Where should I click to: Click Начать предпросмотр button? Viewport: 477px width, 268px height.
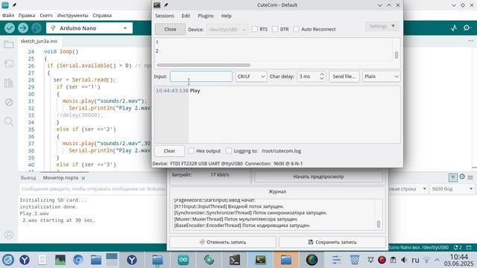tap(318, 176)
